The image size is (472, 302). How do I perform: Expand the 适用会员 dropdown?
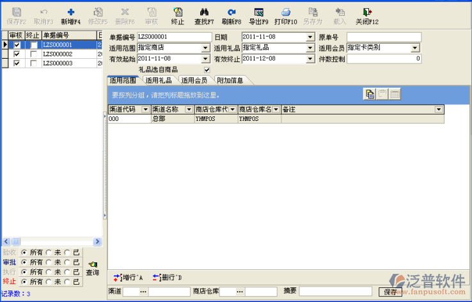pyautogui.click(x=415, y=48)
